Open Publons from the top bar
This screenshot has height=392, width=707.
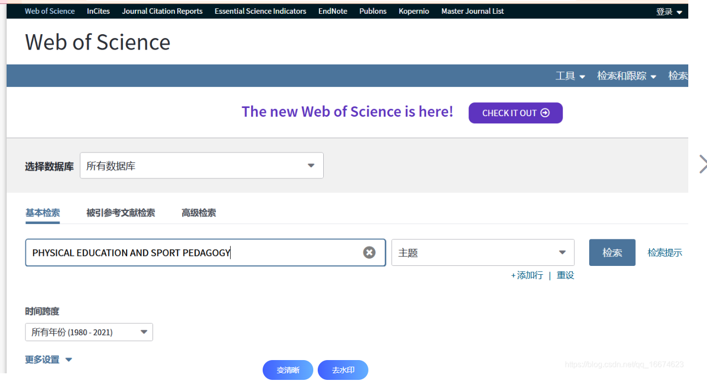click(373, 11)
